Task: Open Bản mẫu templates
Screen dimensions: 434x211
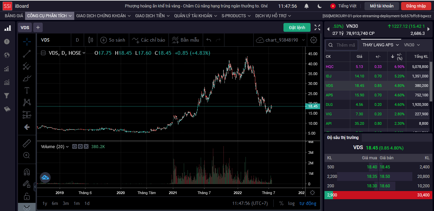Action: click(185, 40)
